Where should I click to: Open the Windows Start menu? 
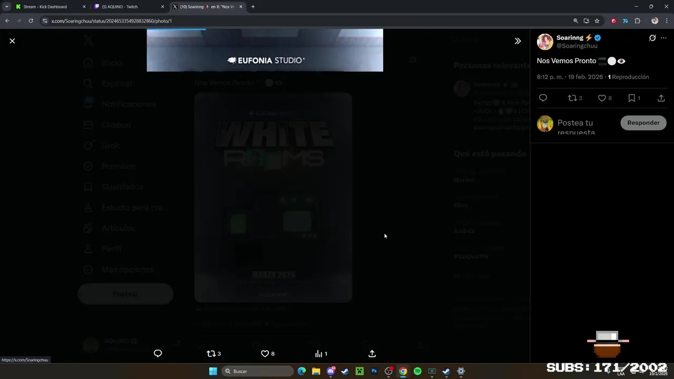point(213,371)
